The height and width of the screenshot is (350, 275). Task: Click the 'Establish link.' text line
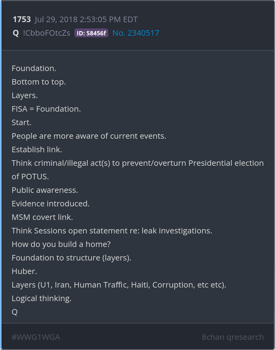(x=37, y=149)
